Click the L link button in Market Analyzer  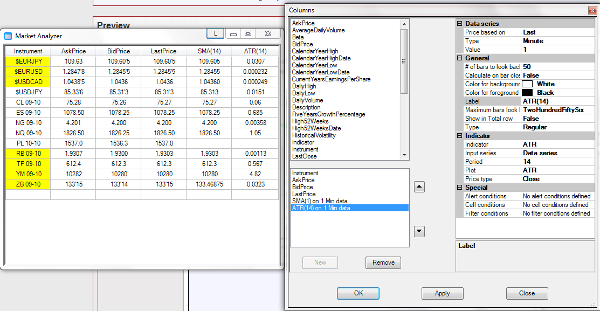click(x=216, y=33)
